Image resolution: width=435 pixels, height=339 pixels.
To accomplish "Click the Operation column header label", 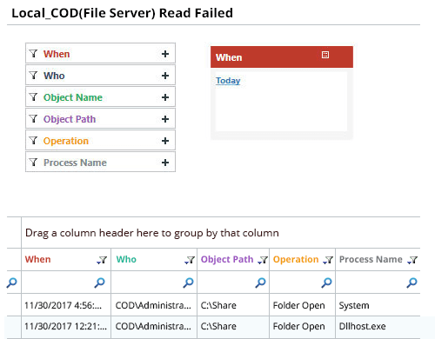I will click(x=296, y=259).
